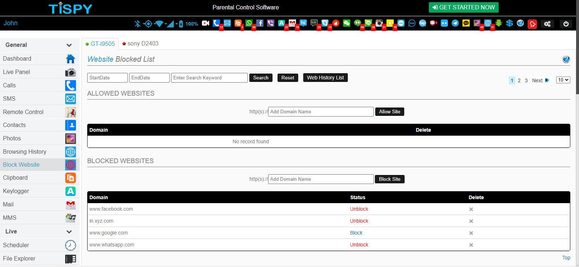Open Live Panel in sidebar
This screenshot has width=579, height=267.
click(40, 72)
